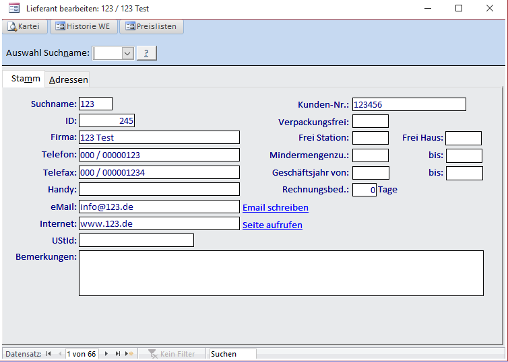This screenshot has height=362, width=508.
Task: Open the Preislisten form
Action: point(152,26)
